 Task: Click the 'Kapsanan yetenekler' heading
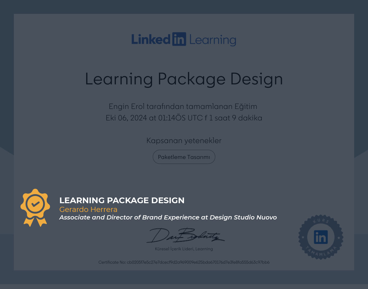[184, 141]
